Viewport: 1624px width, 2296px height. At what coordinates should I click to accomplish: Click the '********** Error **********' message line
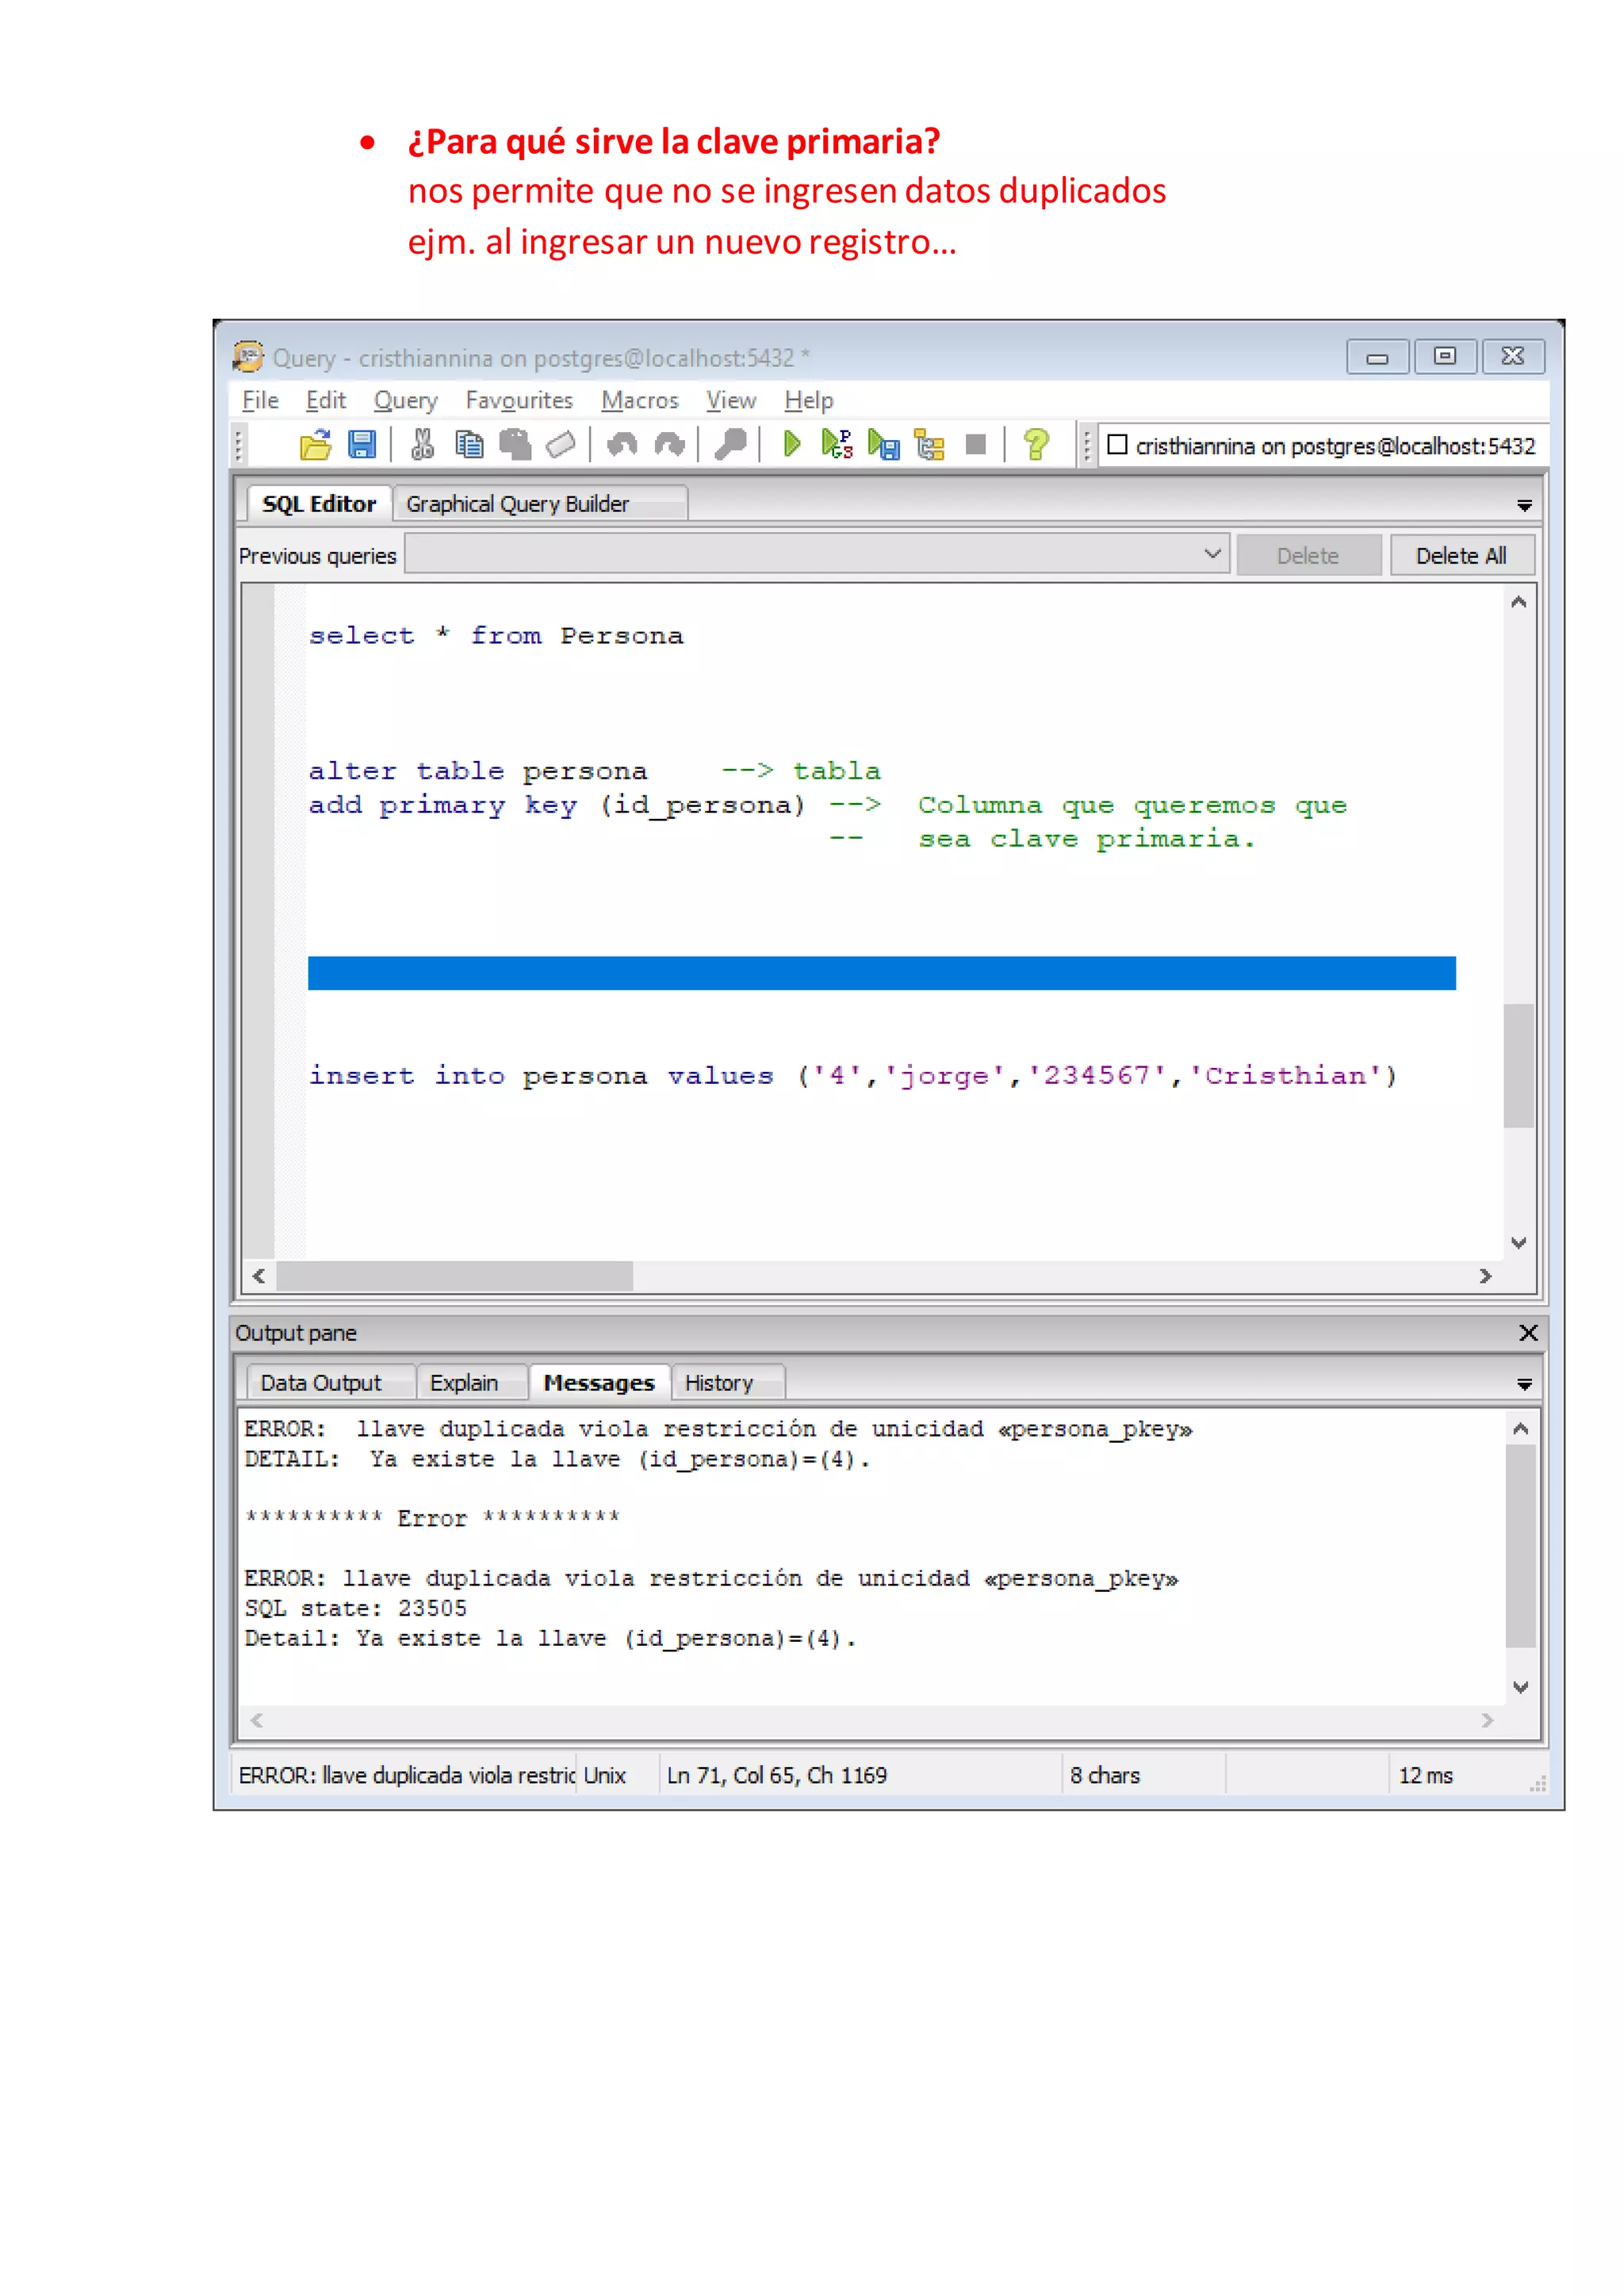point(433,1518)
